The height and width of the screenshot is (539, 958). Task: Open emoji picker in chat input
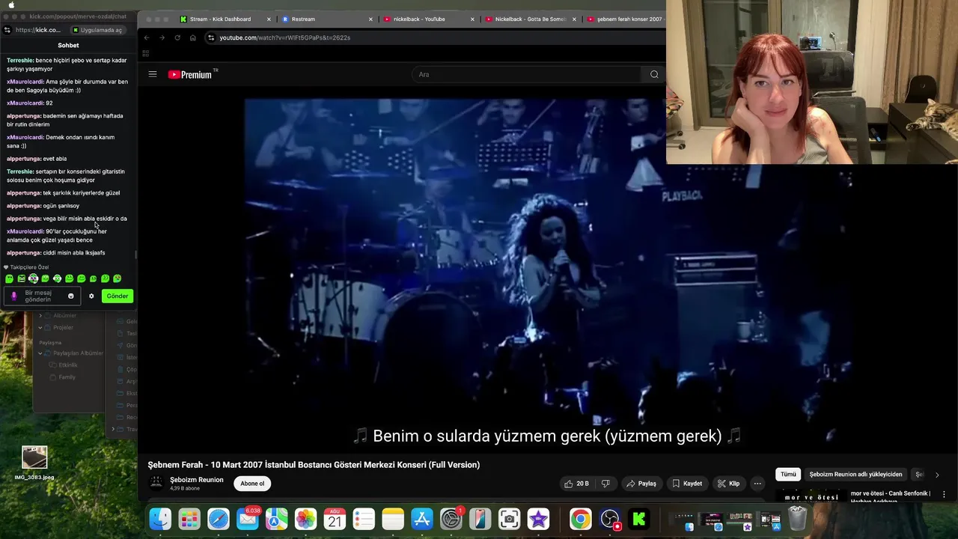point(71,296)
